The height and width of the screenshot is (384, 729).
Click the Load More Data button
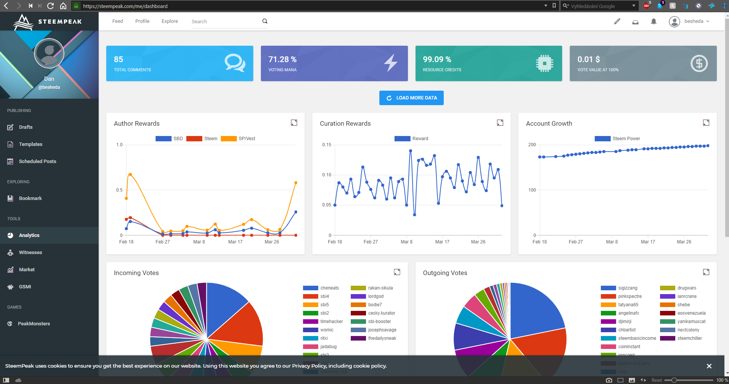click(411, 98)
